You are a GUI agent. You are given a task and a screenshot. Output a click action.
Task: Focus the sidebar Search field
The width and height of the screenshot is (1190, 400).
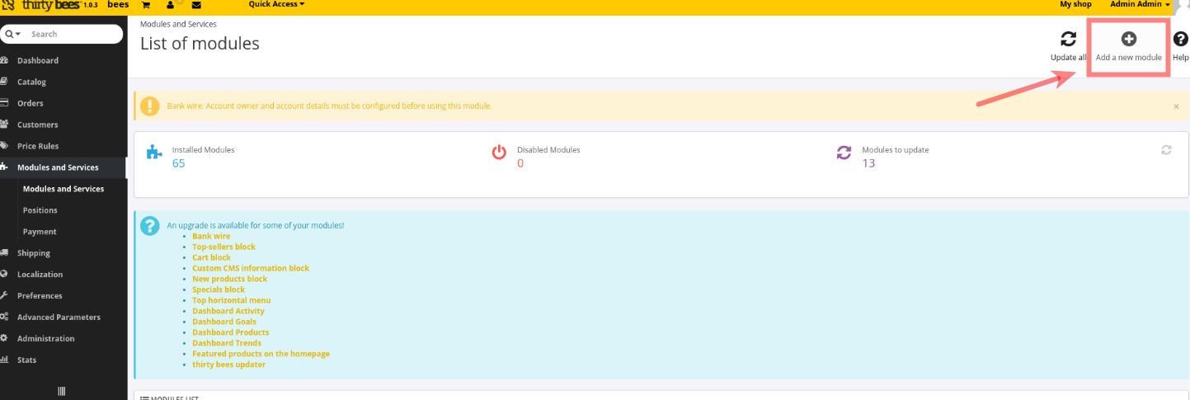point(73,34)
